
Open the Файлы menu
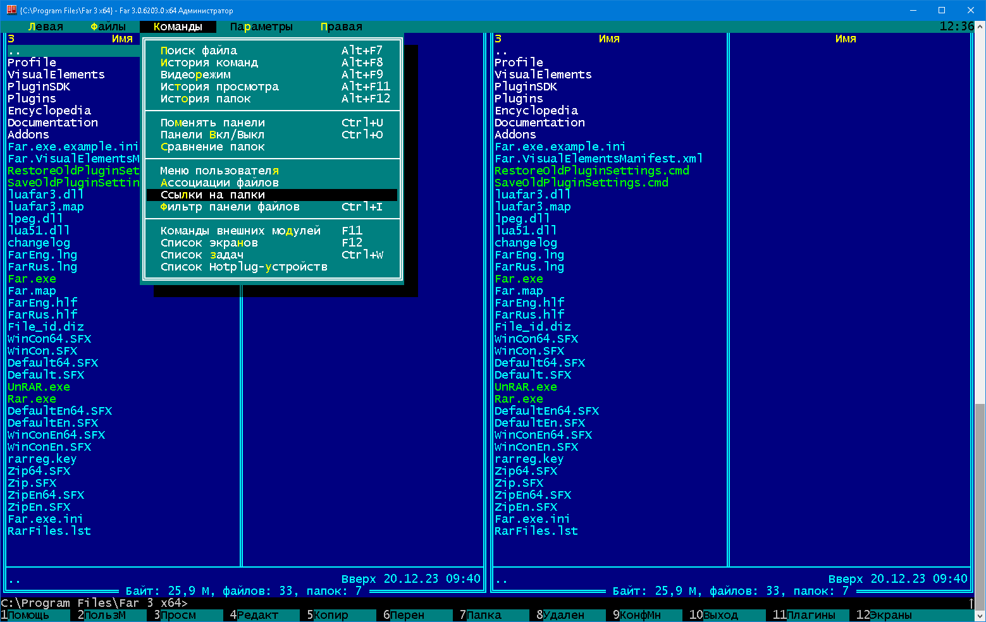pyautogui.click(x=108, y=27)
